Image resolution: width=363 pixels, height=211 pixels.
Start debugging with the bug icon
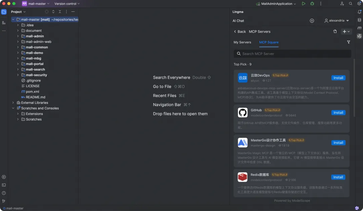312,4
